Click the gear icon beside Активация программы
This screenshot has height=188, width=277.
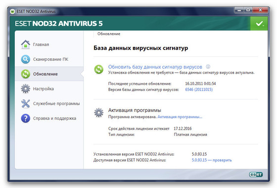point(99,113)
